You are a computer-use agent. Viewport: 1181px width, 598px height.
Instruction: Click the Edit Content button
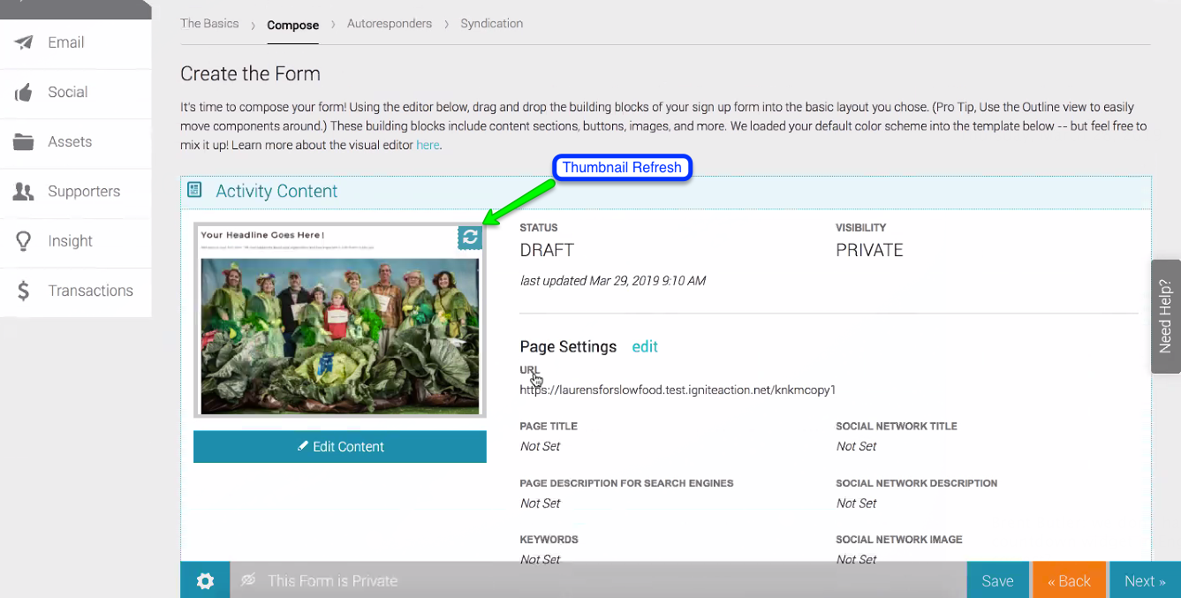pyautogui.click(x=340, y=446)
